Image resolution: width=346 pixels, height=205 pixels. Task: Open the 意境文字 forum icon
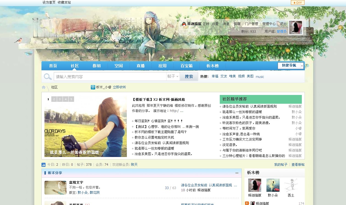(55, 188)
